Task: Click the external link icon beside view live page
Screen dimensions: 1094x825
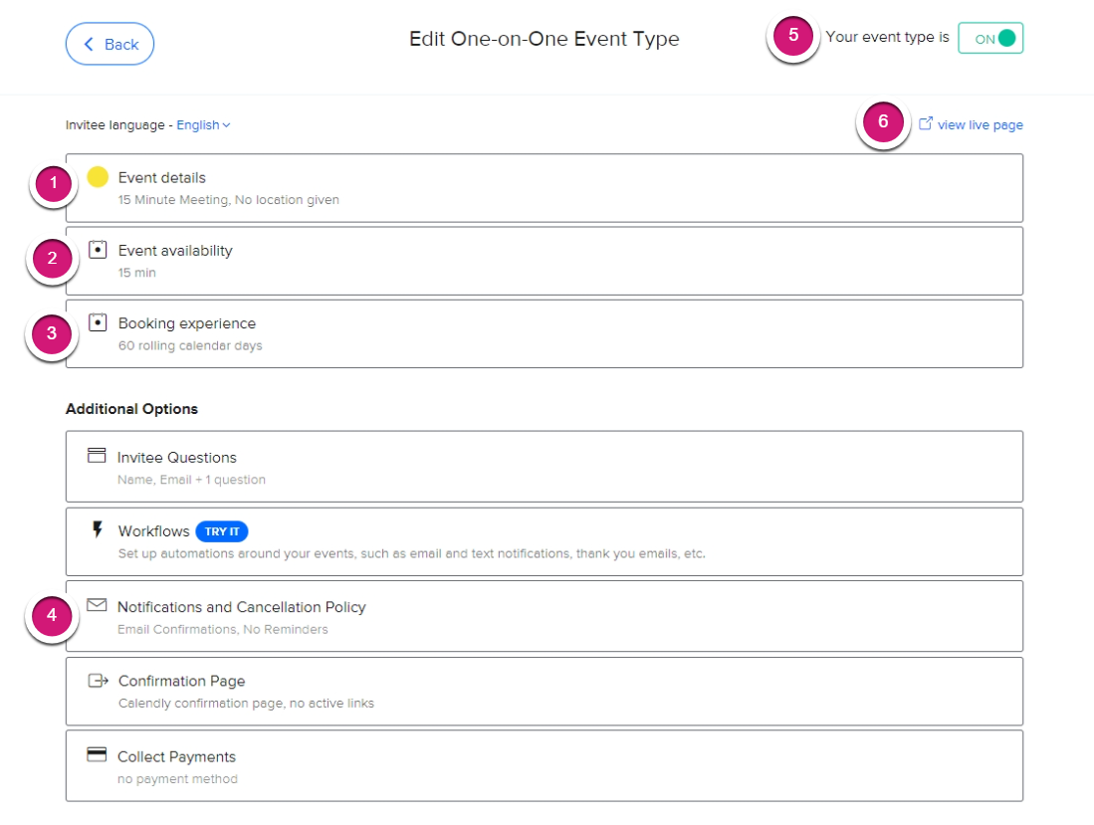Action: [925, 123]
